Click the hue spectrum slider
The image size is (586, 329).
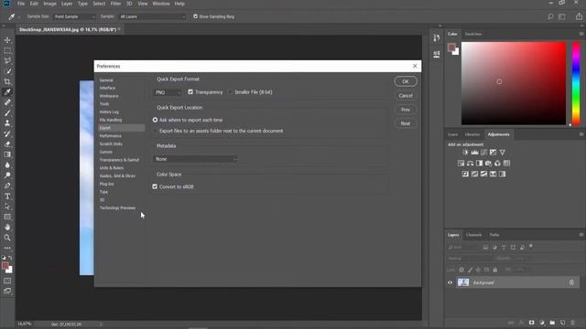click(576, 83)
